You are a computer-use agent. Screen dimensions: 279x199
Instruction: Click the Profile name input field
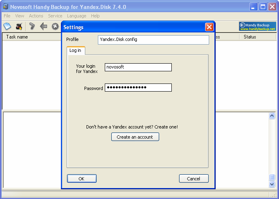154,40
